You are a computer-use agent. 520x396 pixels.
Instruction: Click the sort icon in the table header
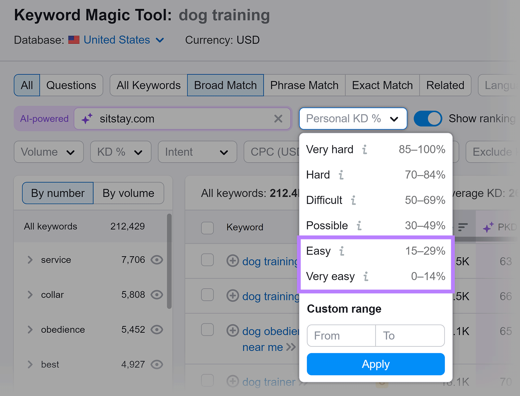point(463,227)
